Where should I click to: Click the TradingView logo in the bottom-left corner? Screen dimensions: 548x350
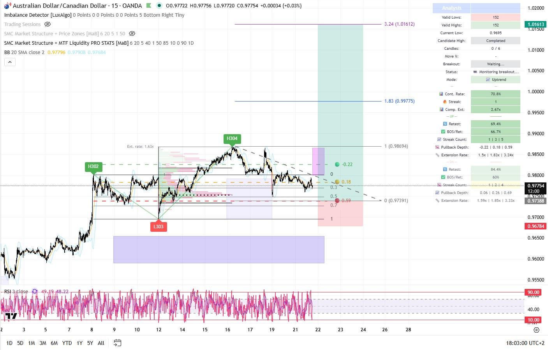click(12, 316)
